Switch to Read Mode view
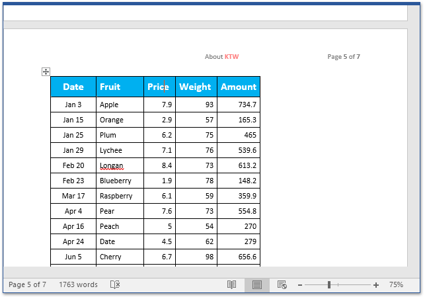The image size is (425, 299). pyautogui.click(x=232, y=284)
